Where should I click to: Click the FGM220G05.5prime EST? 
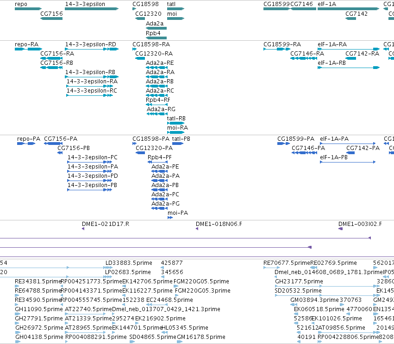click(176, 286)
